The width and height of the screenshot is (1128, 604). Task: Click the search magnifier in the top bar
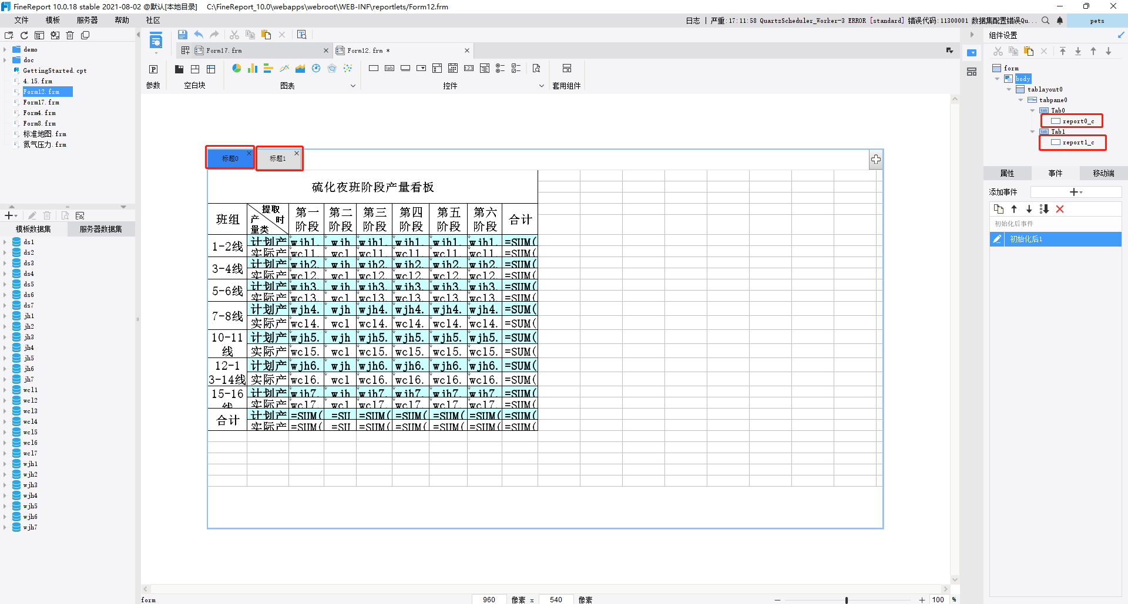[1046, 21]
